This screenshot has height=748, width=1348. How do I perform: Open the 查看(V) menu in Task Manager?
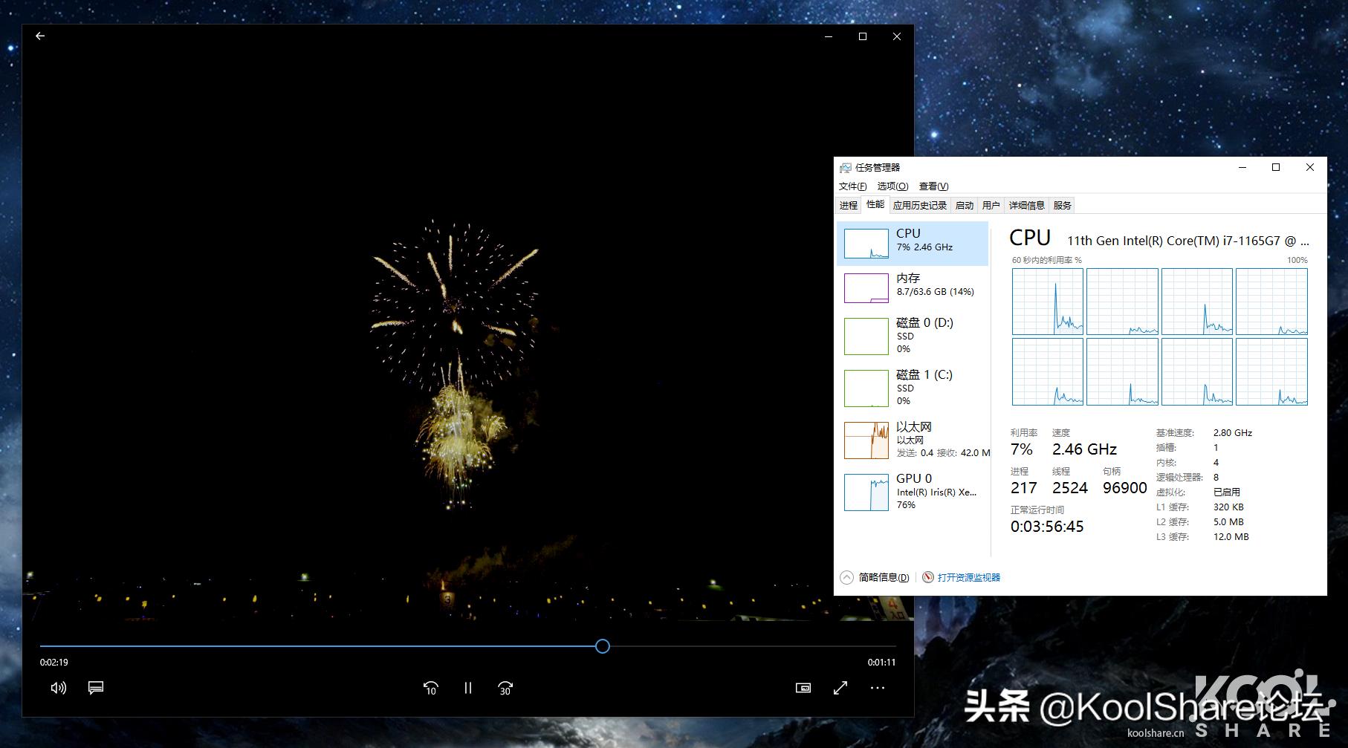(933, 186)
